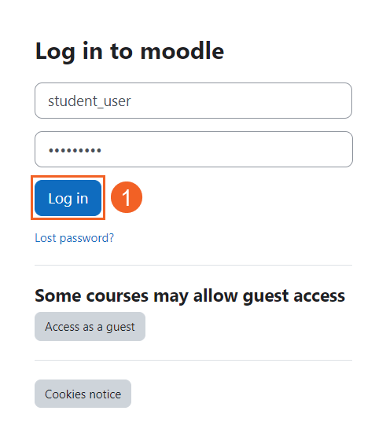The image size is (386, 440).
Task: Click the word guest in the section heading
Action: 266,297
